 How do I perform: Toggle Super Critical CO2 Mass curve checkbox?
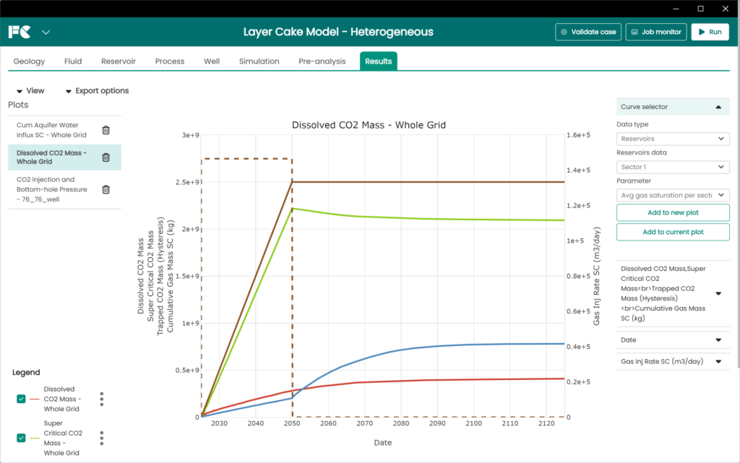coord(22,438)
